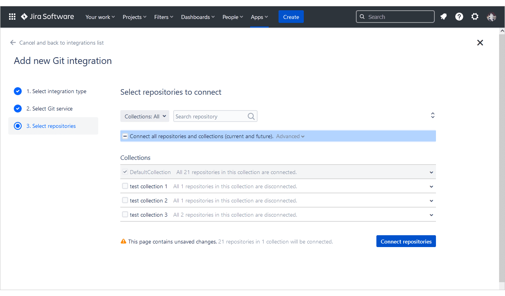Image resolution: width=505 pixels, height=296 pixels.
Task: Open the Apps menu
Action: (259, 17)
